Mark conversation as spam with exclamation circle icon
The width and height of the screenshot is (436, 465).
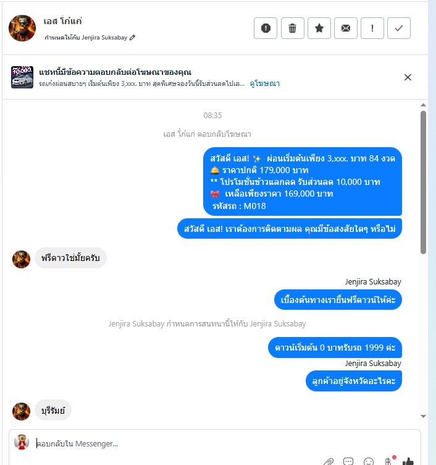pos(266,28)
